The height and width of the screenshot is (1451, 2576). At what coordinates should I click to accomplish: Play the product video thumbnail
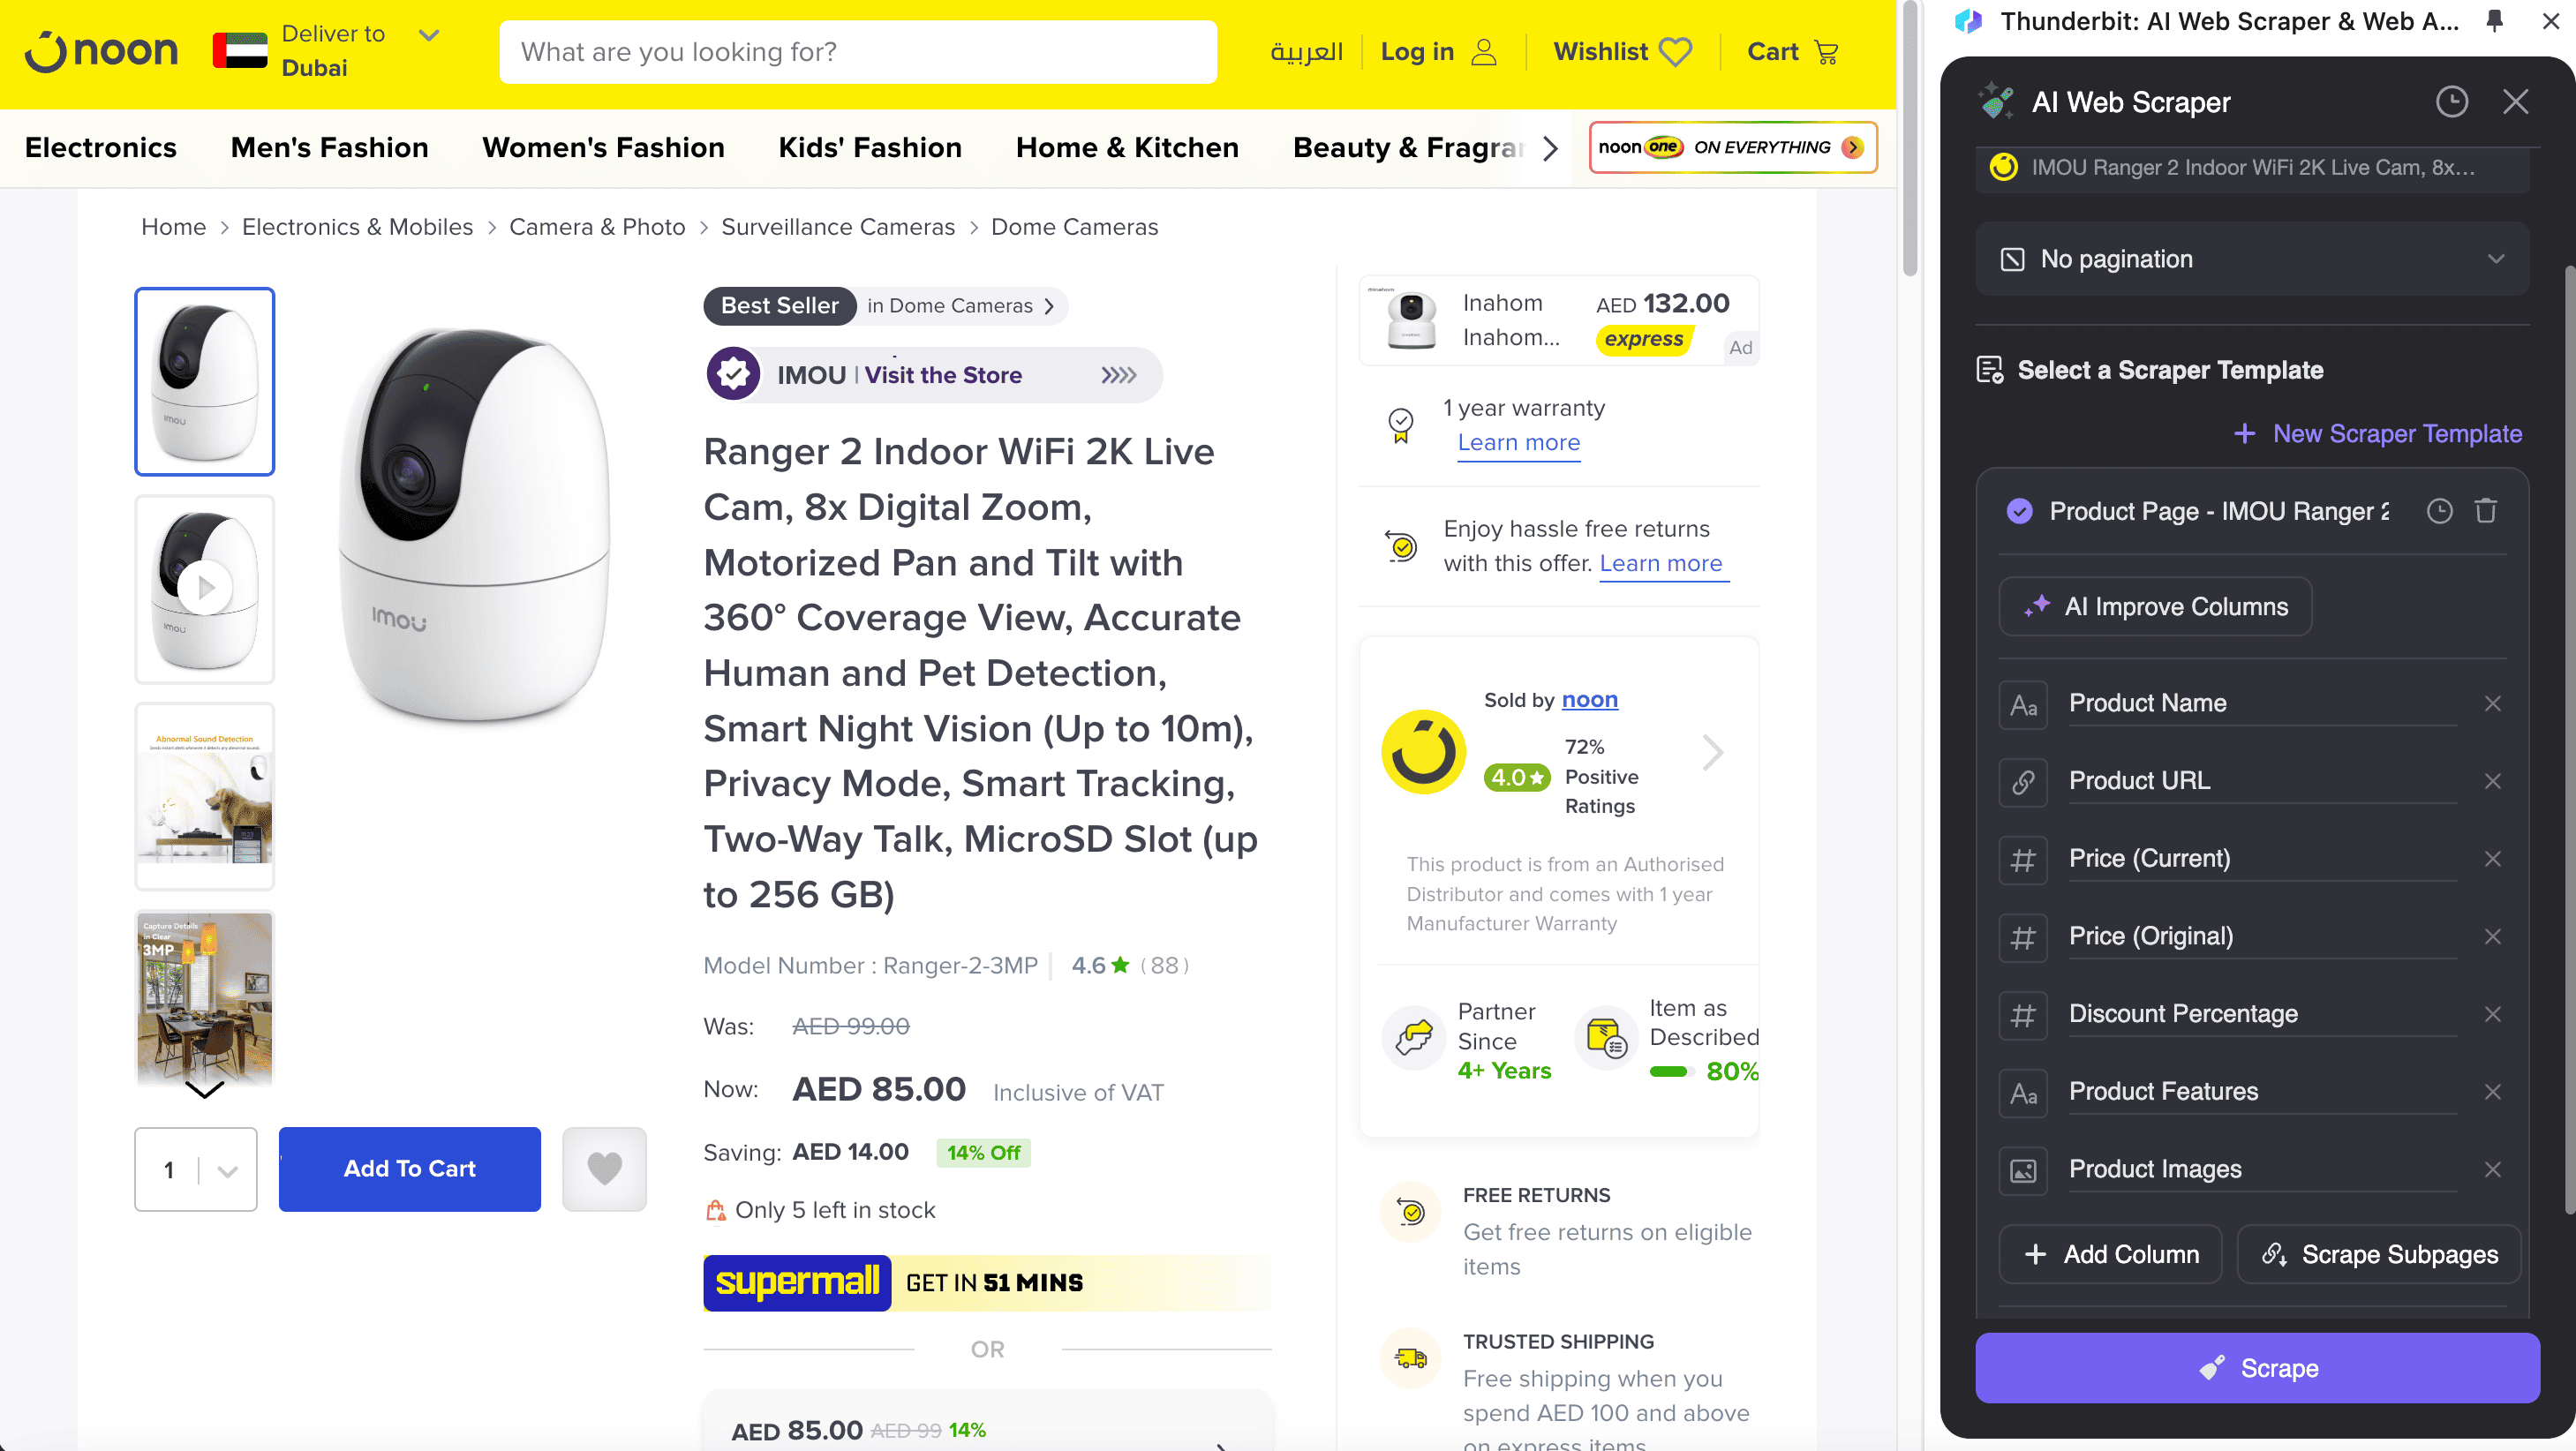[205, 588]
